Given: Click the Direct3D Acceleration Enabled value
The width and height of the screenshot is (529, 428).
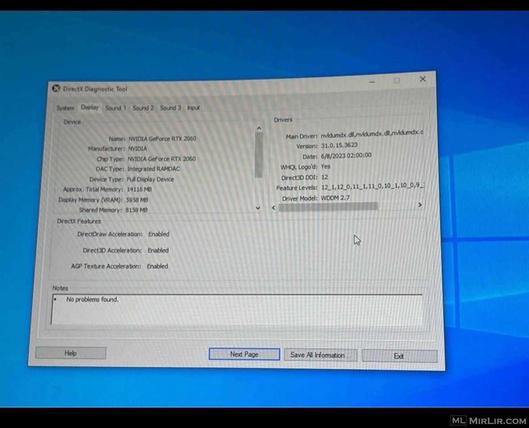Looking at the screenshot, I should point(158,251).
